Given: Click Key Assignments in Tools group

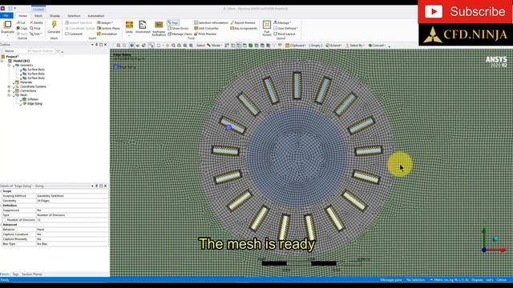Looking at the screenshot, I should point(244,28).
